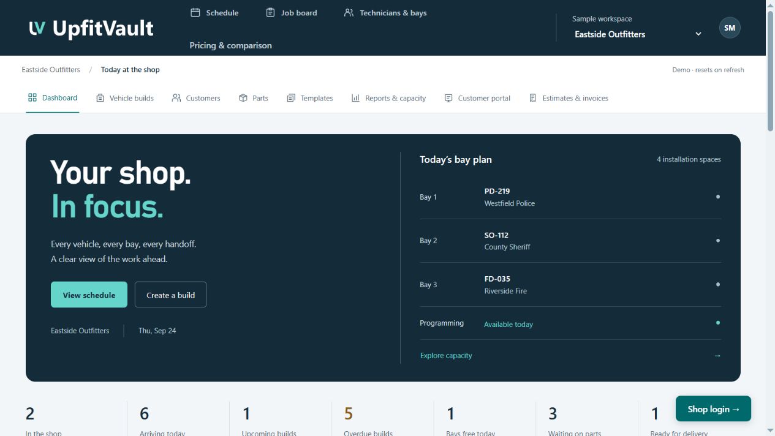The image size is (775, 436).
Task: Click the Programming Available today row
Action: click(x=570, y=323)
